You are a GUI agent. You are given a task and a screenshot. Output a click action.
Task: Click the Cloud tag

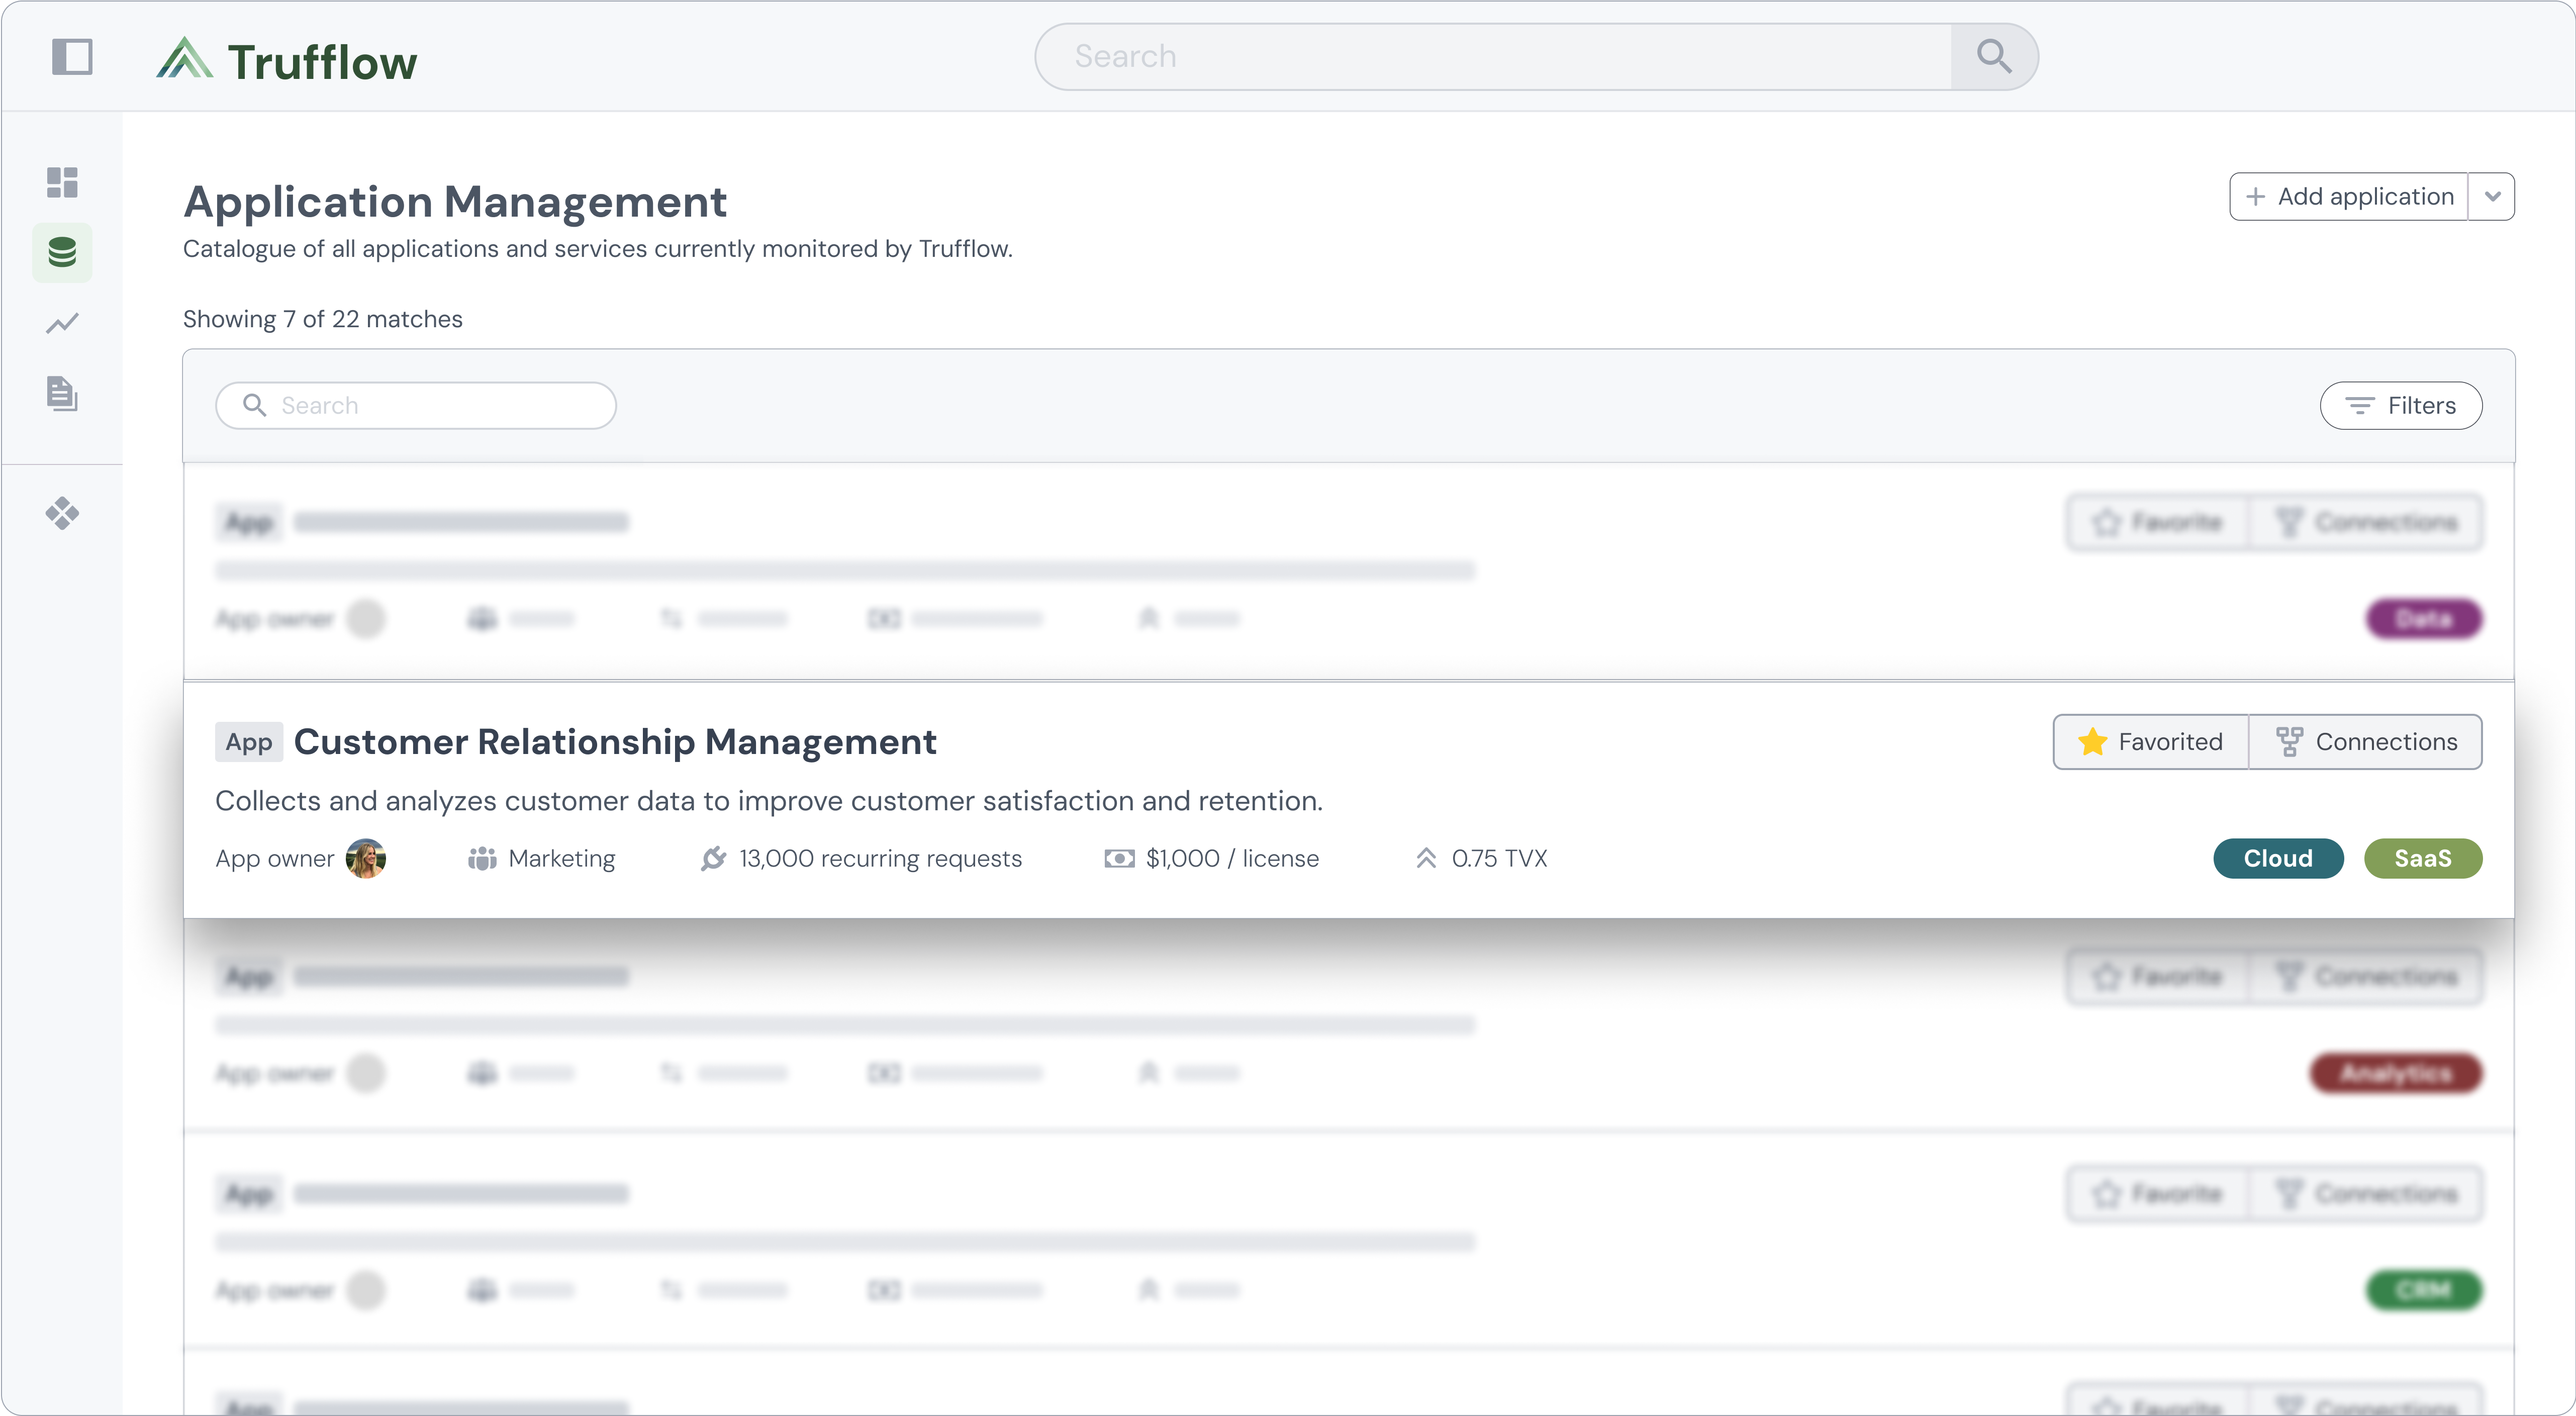click(2278, 858)
